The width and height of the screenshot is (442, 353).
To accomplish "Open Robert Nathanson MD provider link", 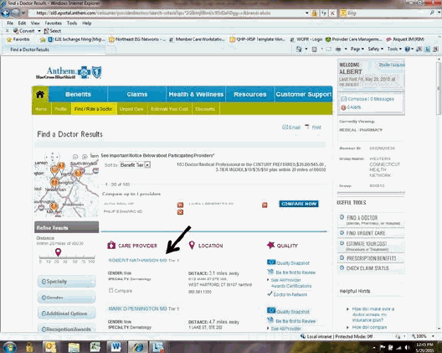I will pos(137,260).
